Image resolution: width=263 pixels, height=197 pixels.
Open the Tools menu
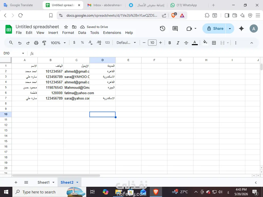pos(95,33)
